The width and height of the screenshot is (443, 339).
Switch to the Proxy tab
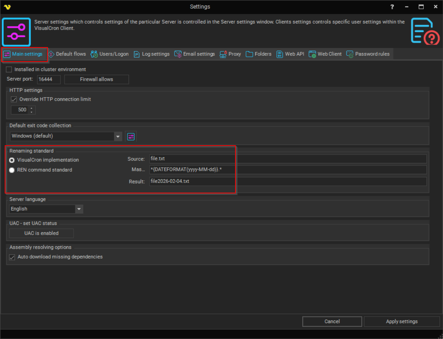[230, 54]
